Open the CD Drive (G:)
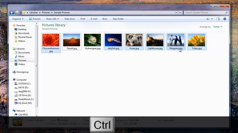 point(25,95)
